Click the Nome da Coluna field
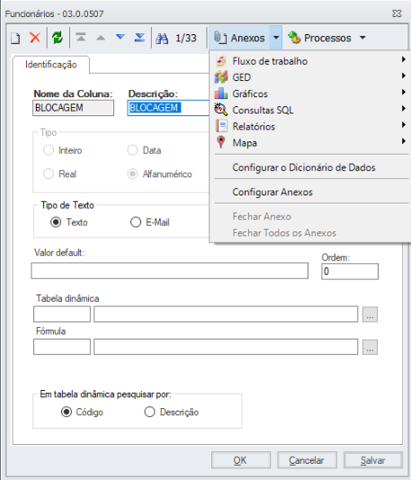 [x=74, y=108]
